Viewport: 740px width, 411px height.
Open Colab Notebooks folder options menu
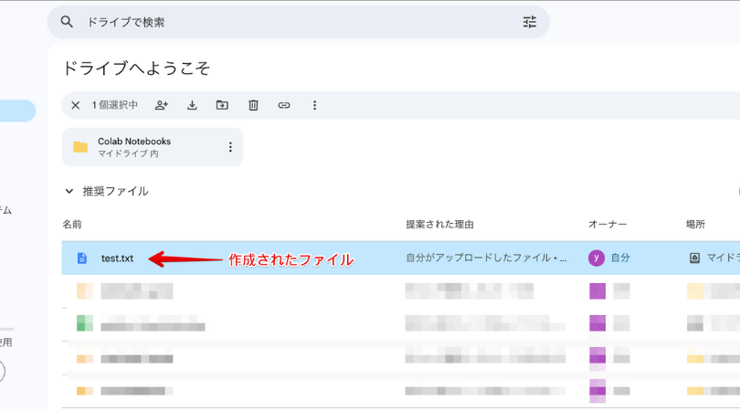(x=230, y=147)
